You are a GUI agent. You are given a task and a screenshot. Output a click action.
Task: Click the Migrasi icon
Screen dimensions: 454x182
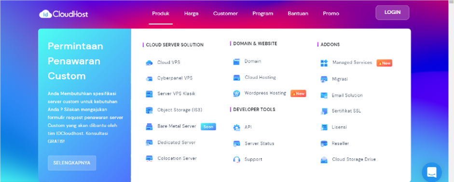pyautogui.click(x=324, y=79)
